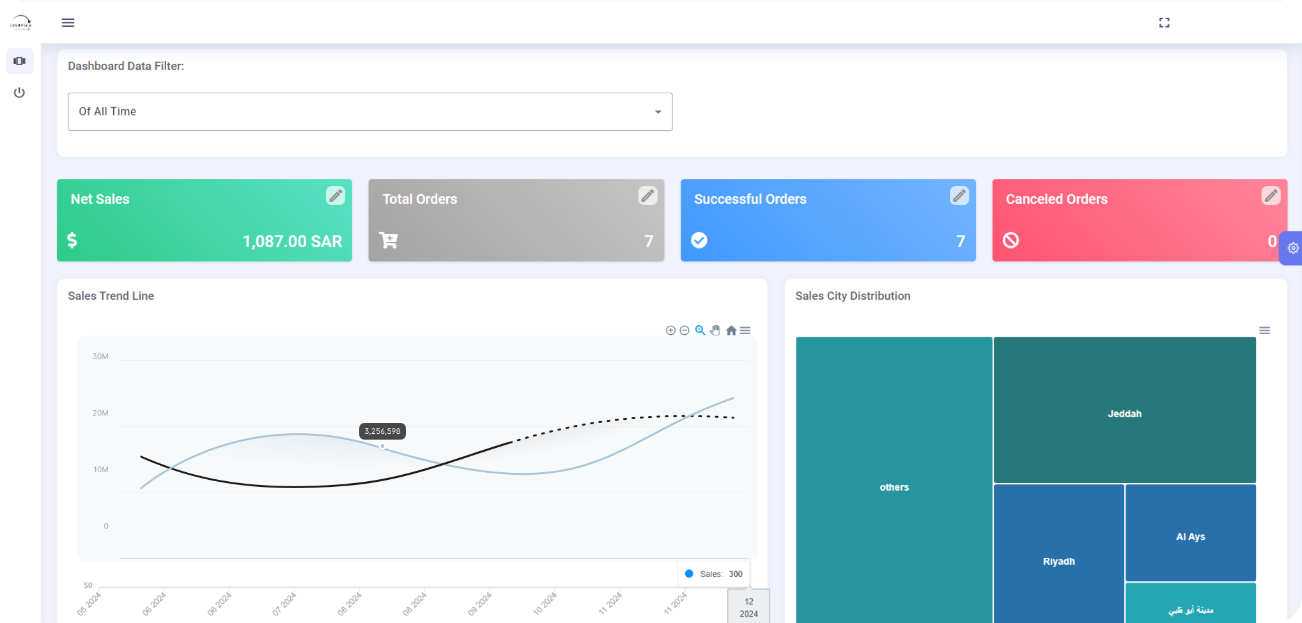Click the Sales legend blue dot

[x=689, y=574]
